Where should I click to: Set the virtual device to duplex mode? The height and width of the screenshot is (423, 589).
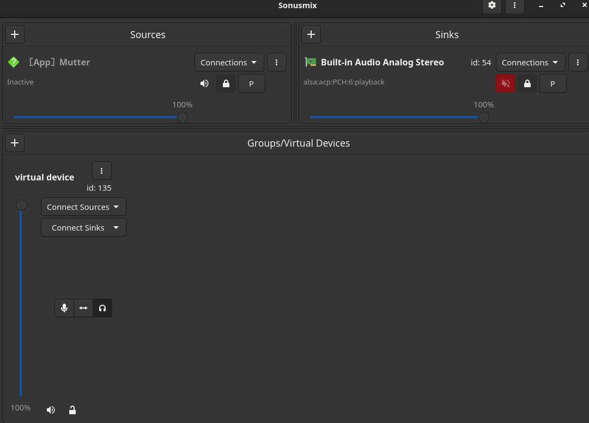(x=83, y=308)
